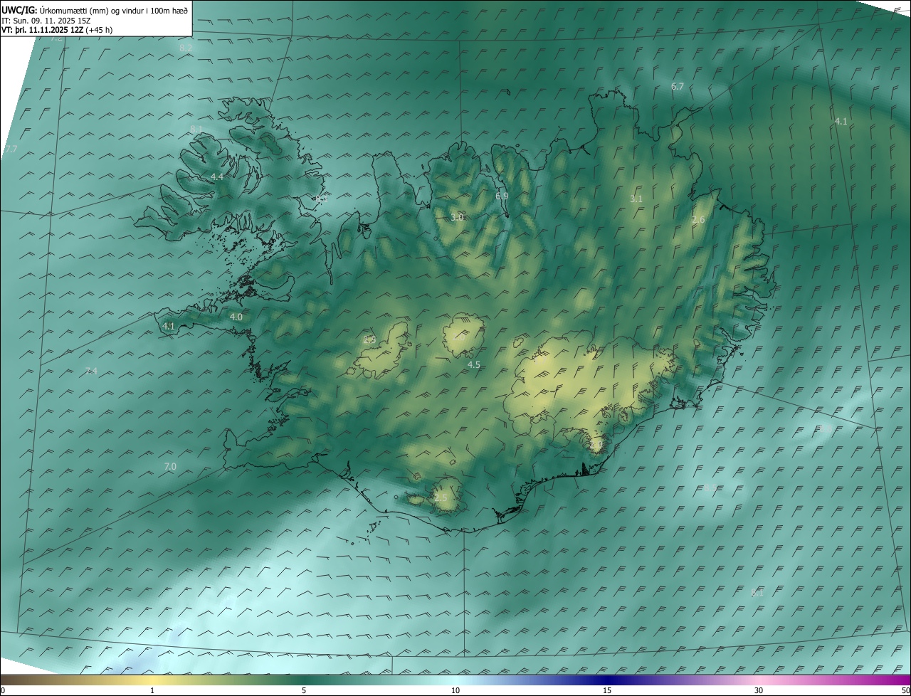
Task: Click the 10 tick on the color scale
Action: (455, 690)
